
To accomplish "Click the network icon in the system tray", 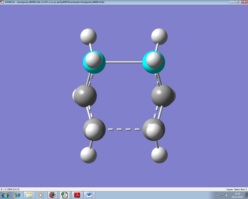I will coord(222,195).
